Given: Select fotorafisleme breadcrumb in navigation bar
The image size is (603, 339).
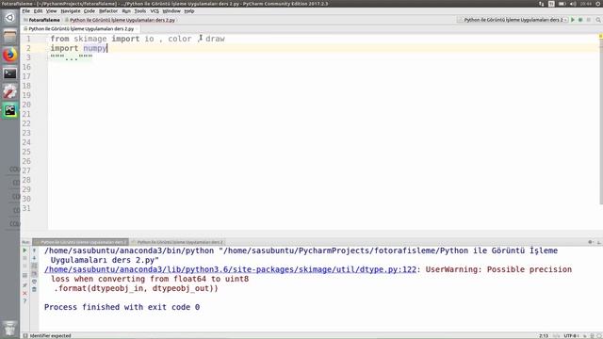Looking at the screenshot, I should coord(41,20).
